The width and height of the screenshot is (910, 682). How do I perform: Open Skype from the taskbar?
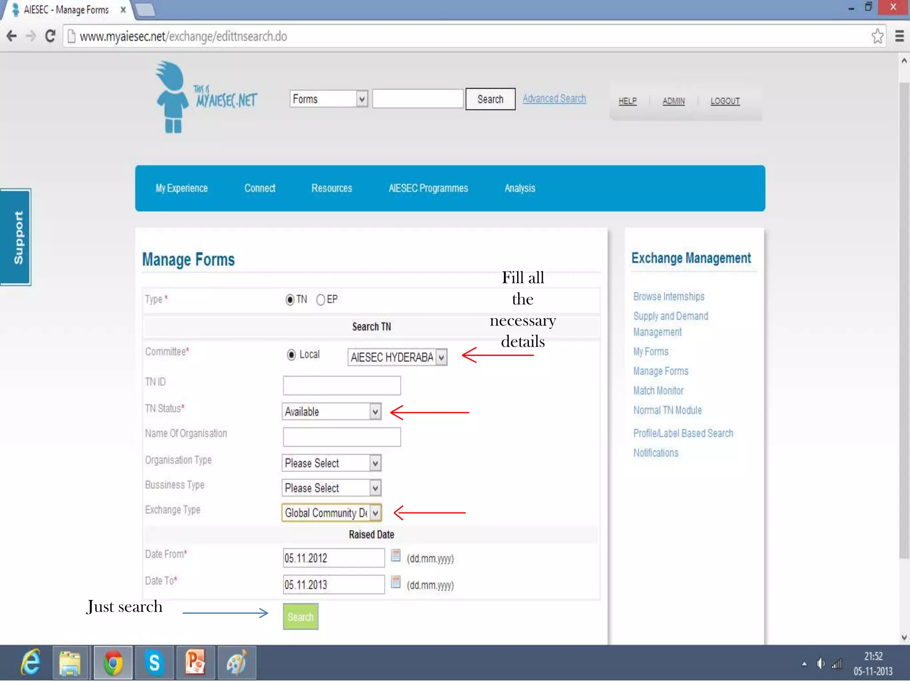coord(154,663)
